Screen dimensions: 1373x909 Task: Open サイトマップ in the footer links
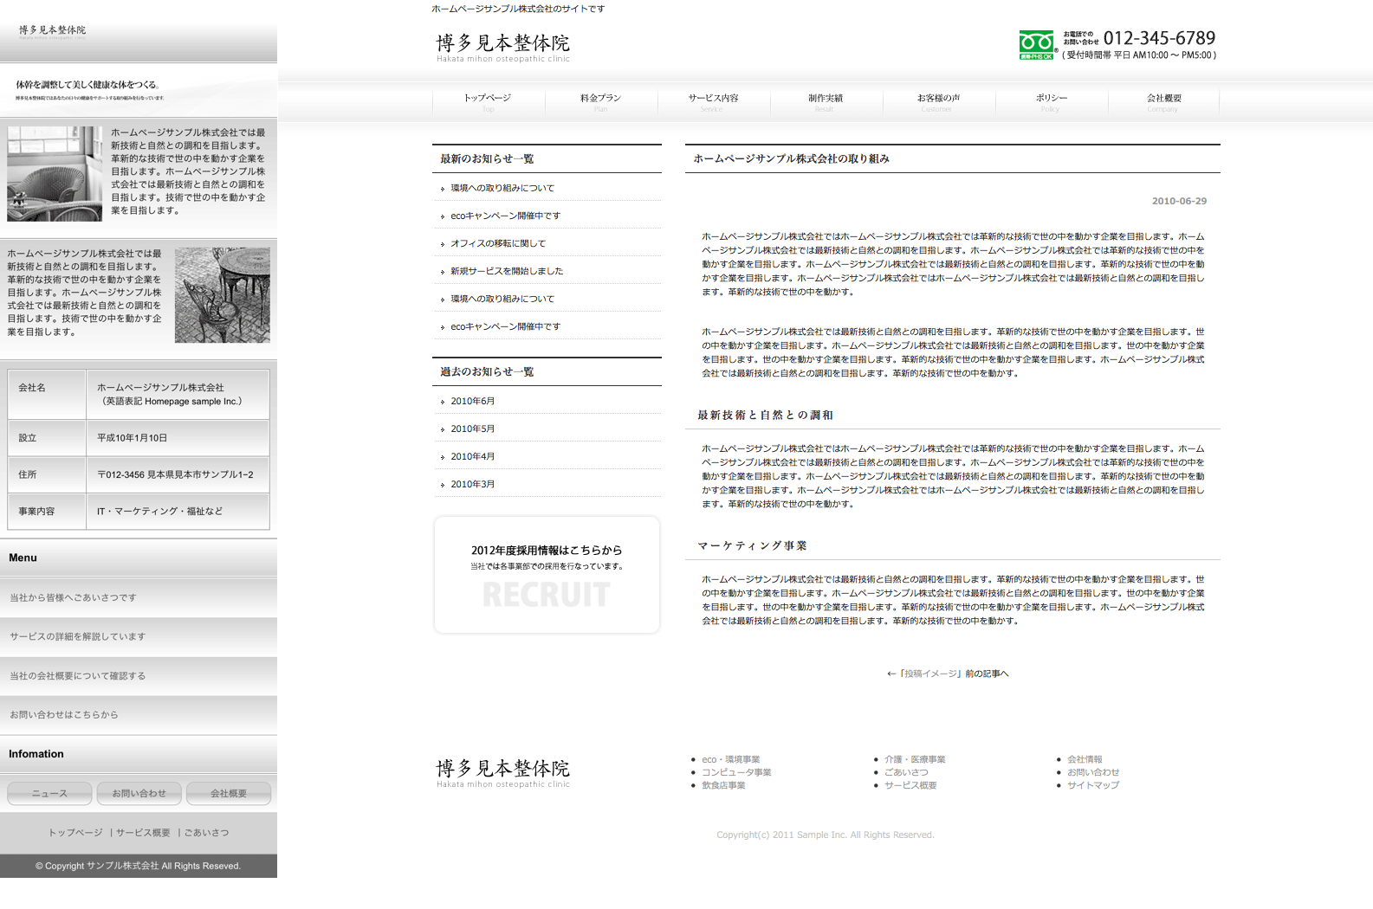(x=1092, y=785)
